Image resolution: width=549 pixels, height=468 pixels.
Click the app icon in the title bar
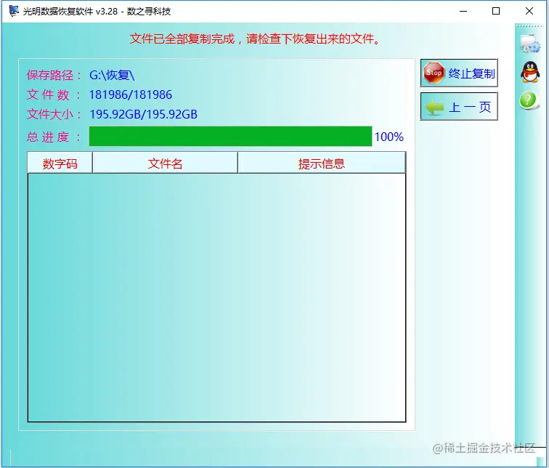(14, 11)
